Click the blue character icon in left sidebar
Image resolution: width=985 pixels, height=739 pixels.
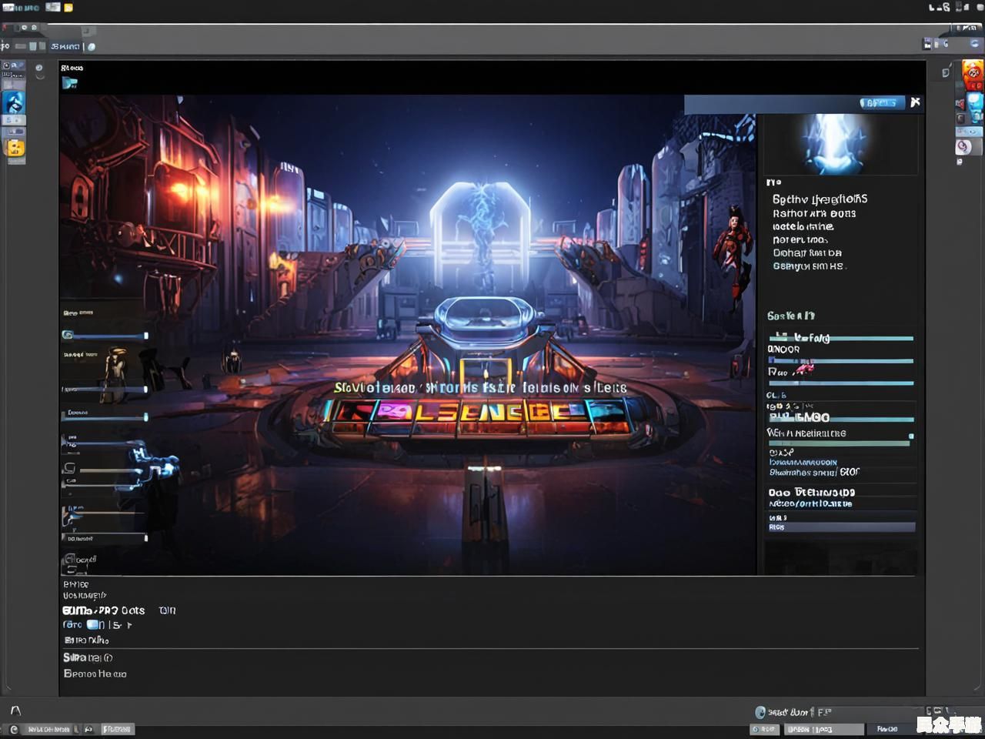click(14, 102)
